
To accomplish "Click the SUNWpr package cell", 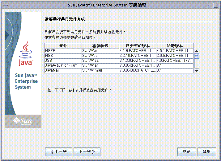I will click(100, 51).
